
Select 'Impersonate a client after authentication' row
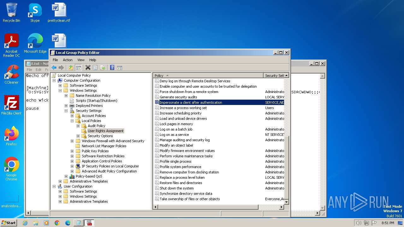point(219,102)
